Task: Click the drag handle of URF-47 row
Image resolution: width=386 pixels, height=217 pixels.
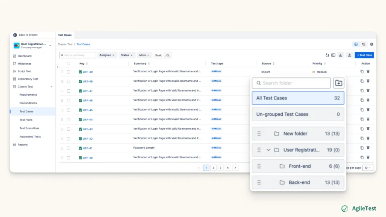Action: 62,91
